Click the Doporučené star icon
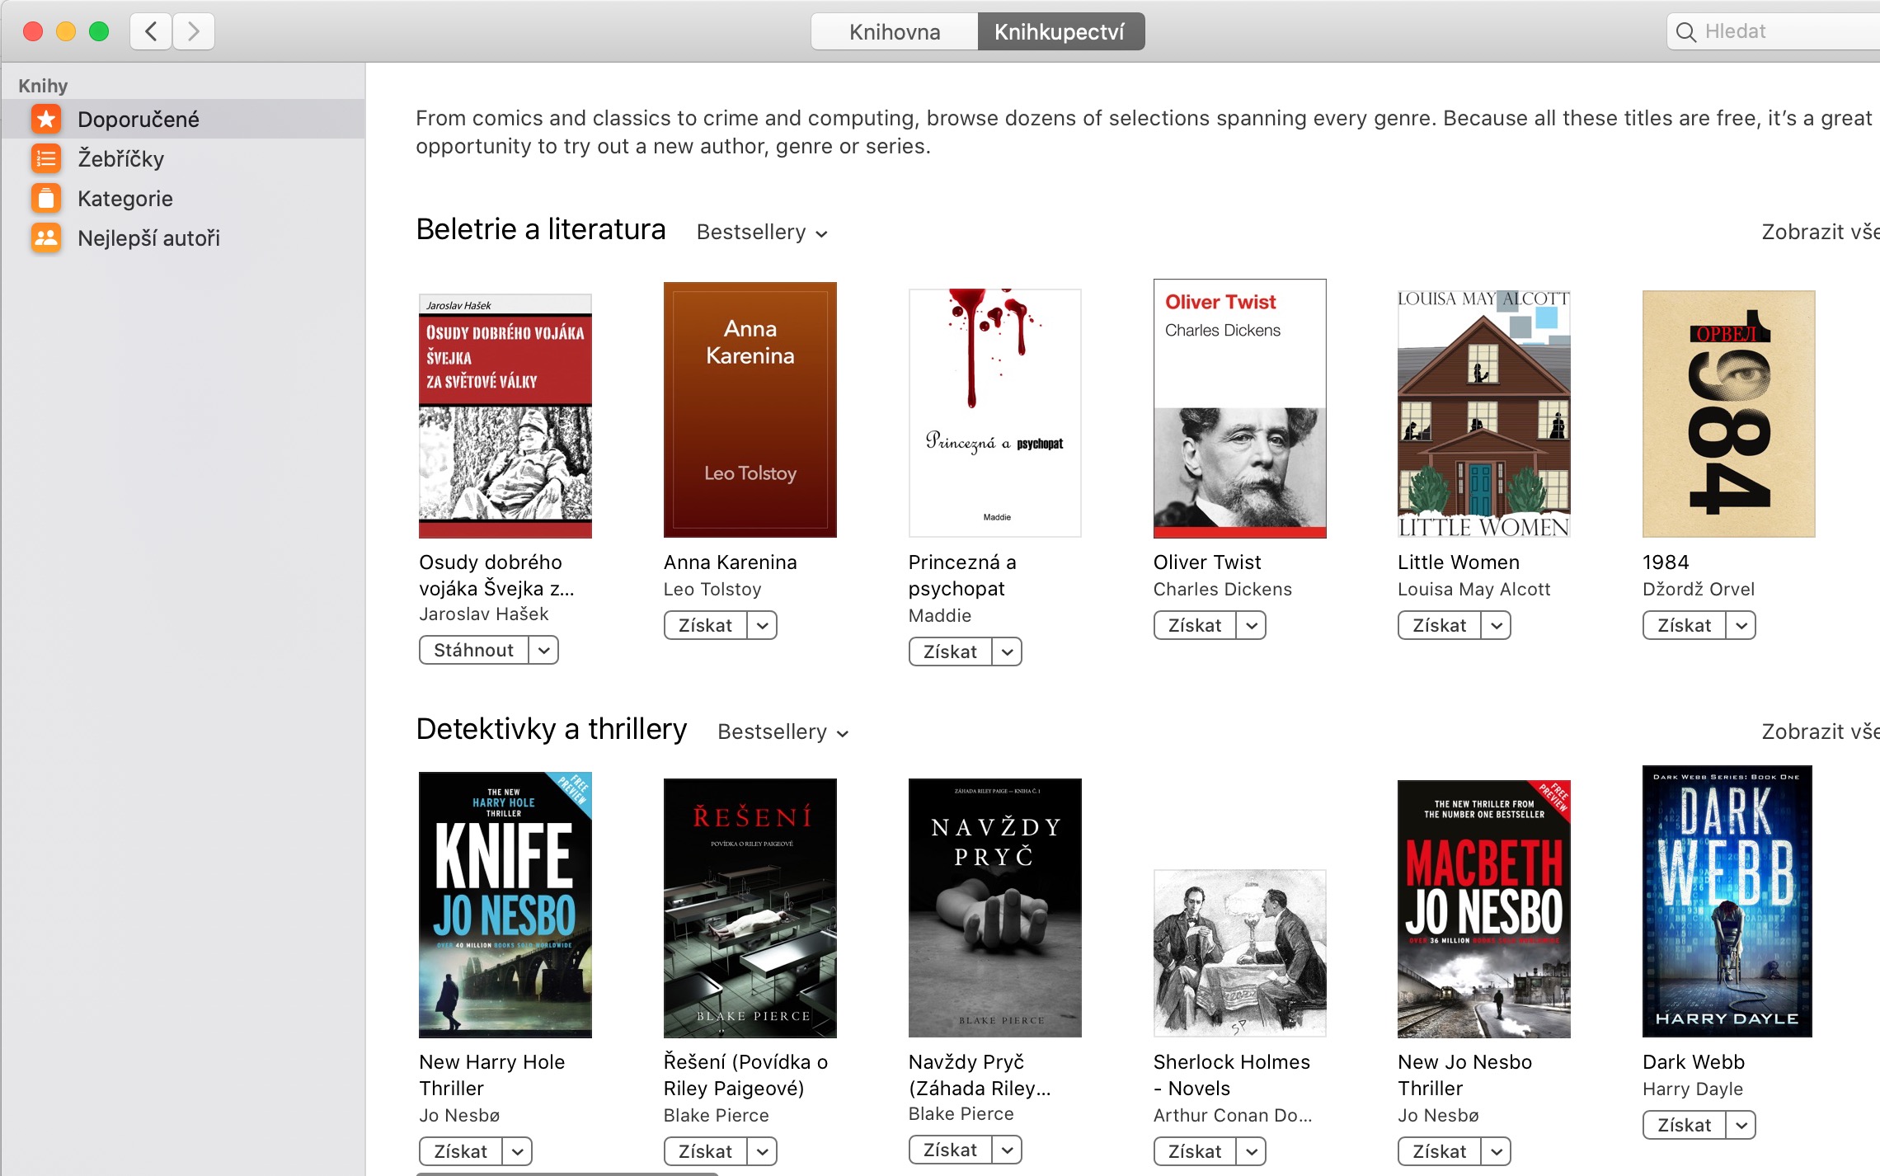 coord(46,120)
